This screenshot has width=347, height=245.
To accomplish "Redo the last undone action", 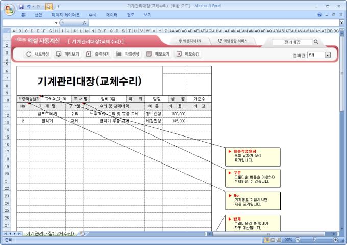I will coord(38,7).
